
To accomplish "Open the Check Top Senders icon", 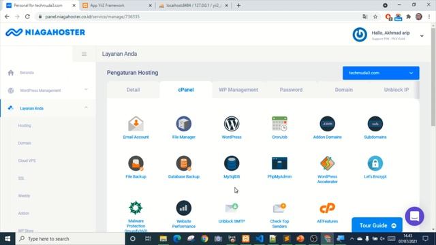I will click(x=279, y=208).
